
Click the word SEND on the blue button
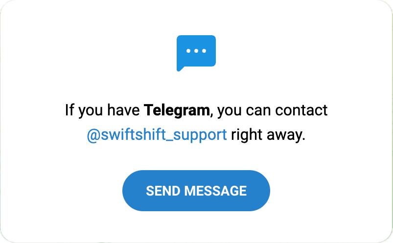(x=163, y=191)
